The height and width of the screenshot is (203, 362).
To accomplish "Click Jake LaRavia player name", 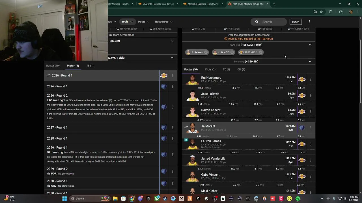I will click(x=210, y=94).
